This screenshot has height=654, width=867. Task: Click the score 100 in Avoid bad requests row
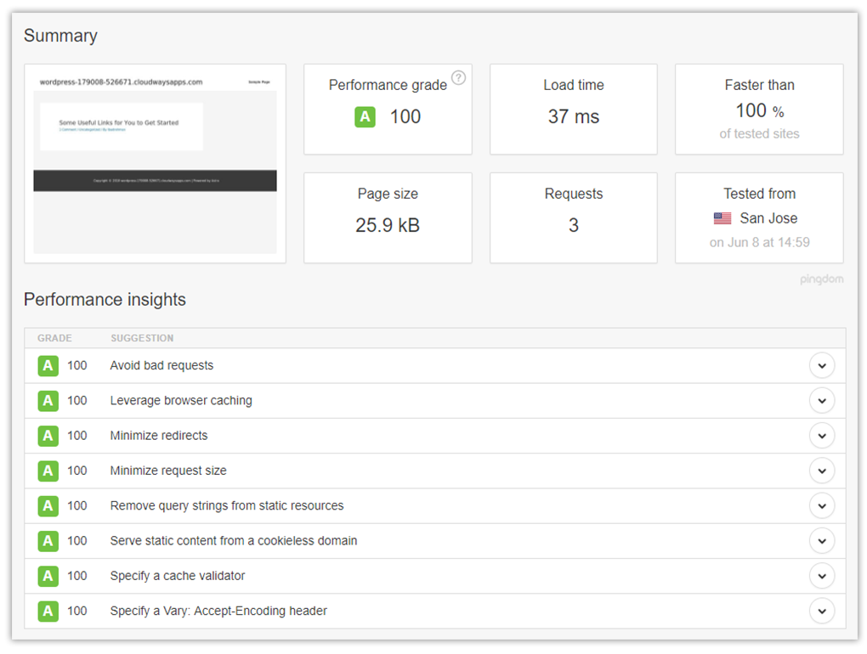(x=76, y=366)
